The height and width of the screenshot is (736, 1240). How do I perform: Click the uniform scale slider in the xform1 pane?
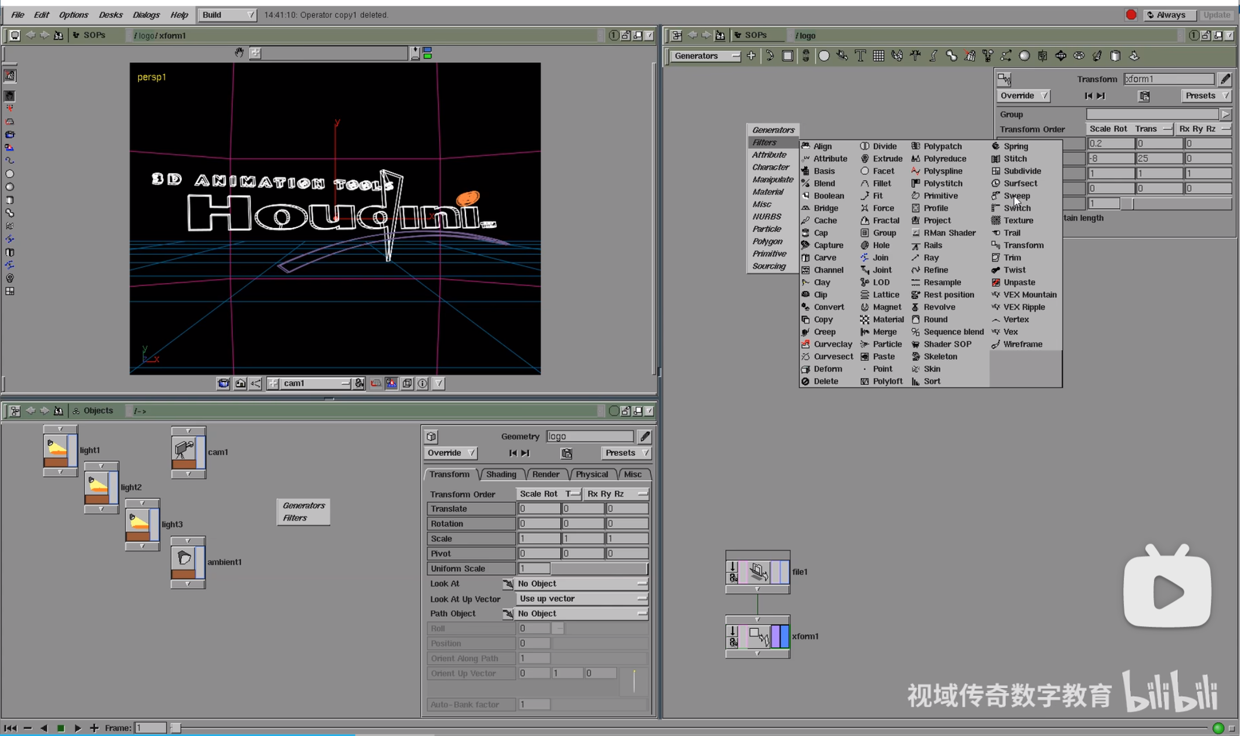tap(1177, 203)
